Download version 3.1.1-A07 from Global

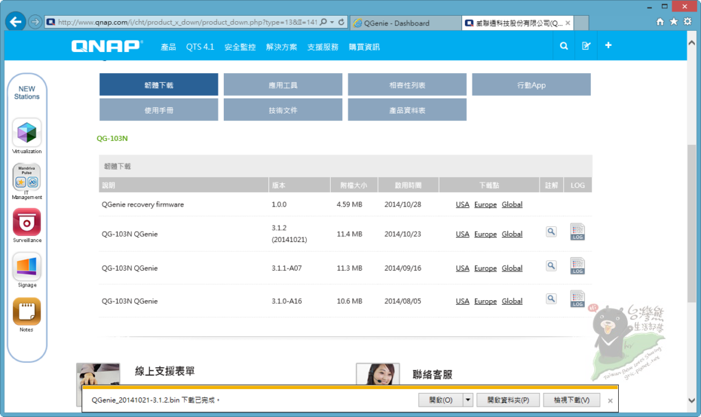[512, 269]
